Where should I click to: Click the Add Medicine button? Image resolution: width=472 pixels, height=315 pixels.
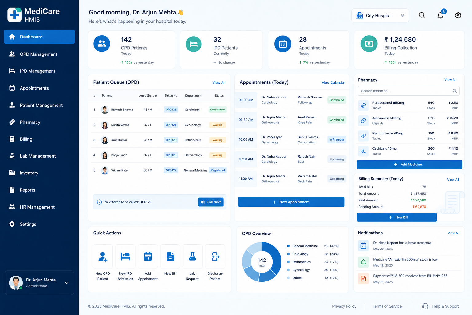pyautogui.click(x=409, y=165)
